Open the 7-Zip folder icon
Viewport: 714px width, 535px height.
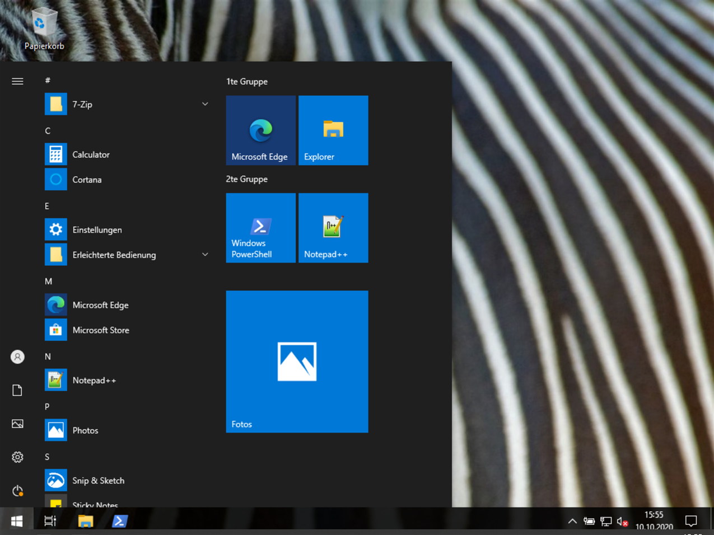(x=55, y=104)
